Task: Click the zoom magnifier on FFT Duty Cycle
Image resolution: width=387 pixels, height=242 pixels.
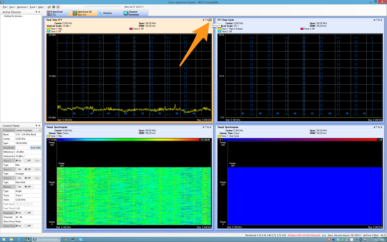Action: [379, 20]
